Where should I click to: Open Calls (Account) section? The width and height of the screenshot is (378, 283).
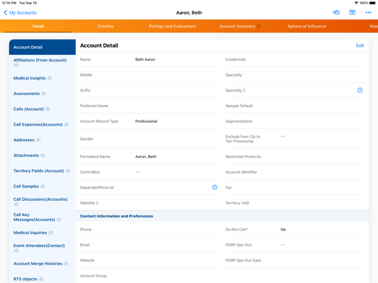pyautogui.click(x=42, y=109)
